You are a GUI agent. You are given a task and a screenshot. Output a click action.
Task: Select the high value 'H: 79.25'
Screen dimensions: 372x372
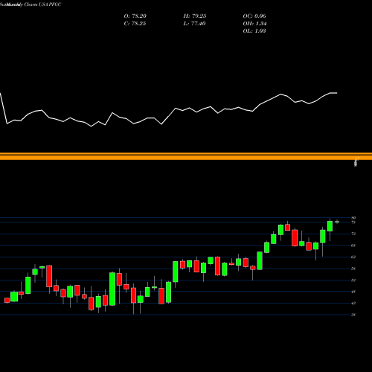point(195,16)
